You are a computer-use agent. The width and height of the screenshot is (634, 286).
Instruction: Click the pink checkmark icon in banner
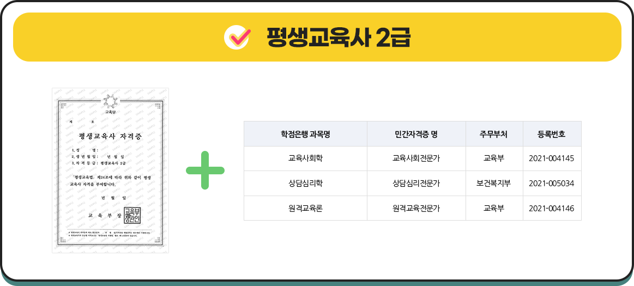click(237, 37)
